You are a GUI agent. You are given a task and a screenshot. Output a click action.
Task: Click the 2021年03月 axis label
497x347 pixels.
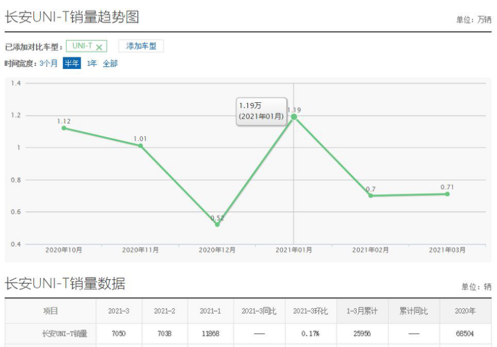pyautogui.click(x=447, y=250)
